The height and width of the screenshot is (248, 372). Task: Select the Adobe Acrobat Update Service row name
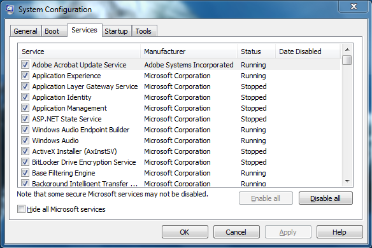click(79, 65)
